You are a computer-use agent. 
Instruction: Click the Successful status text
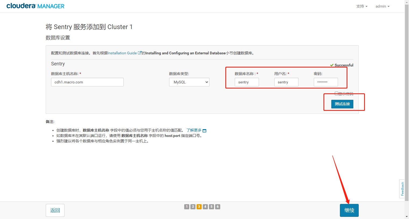[344, 65]
